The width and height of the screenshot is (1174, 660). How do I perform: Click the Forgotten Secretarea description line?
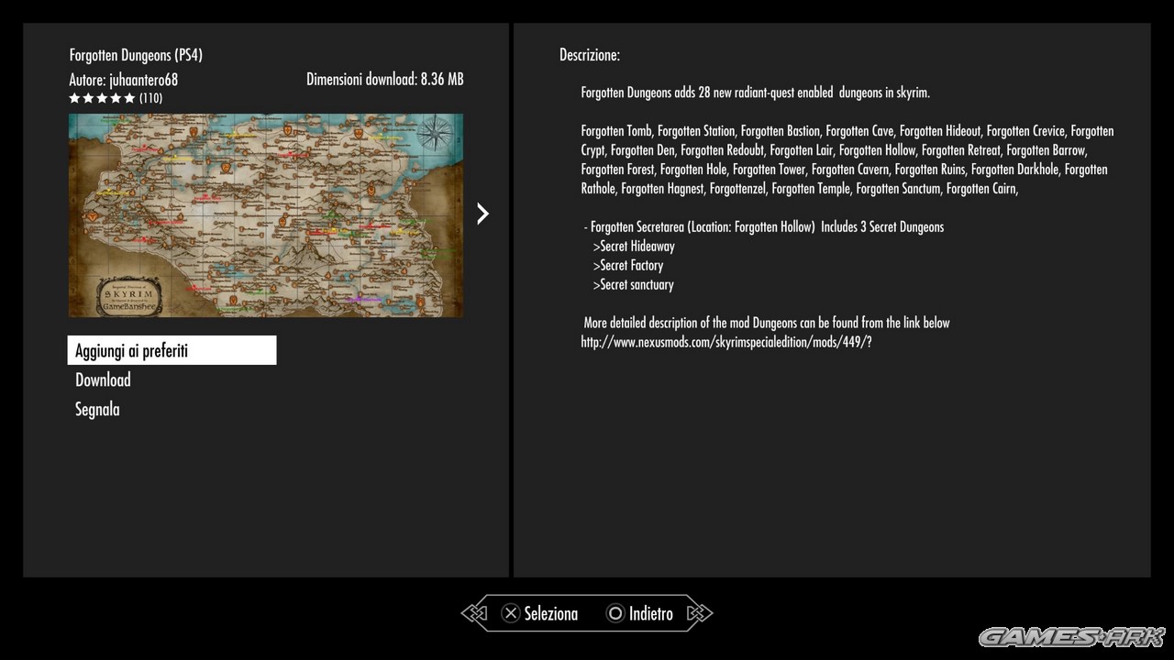tap(763, 226)
